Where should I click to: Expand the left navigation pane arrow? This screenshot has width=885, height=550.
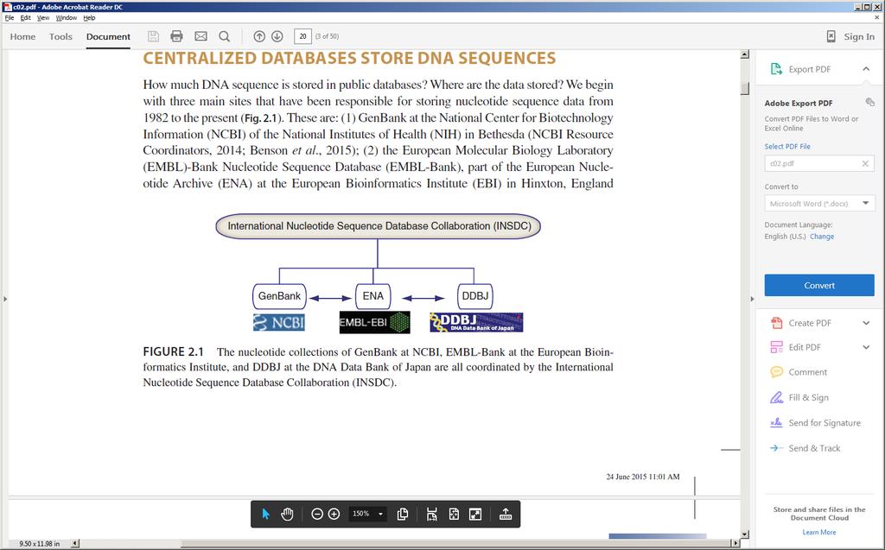5,299
